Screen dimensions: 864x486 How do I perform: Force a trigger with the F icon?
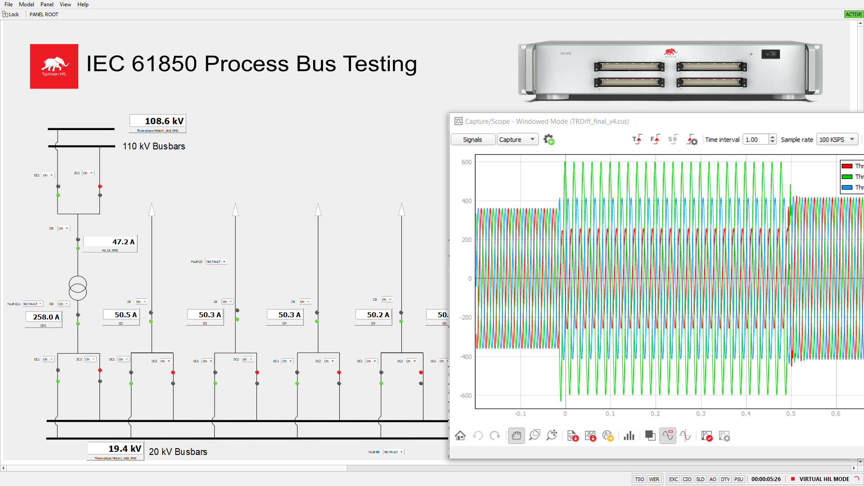pyautogui.click(x=655, y=139)
